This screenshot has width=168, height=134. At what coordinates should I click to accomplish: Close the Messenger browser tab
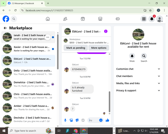(x=42, y=3)
